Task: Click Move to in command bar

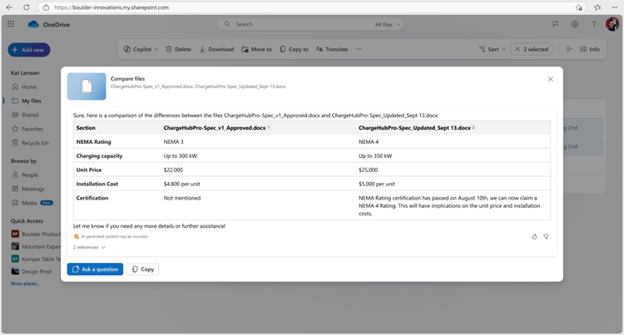Action: click(257, 49)
